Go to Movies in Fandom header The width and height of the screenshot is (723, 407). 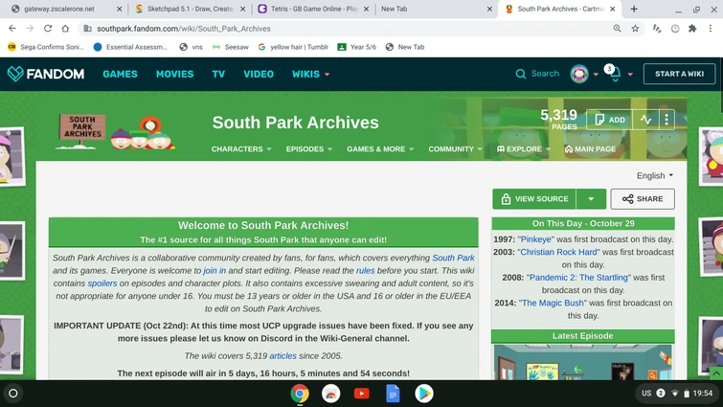tap(174, 74)
